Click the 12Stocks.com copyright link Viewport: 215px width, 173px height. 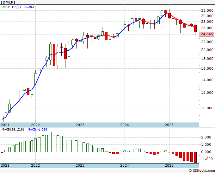tap(202, 171)
